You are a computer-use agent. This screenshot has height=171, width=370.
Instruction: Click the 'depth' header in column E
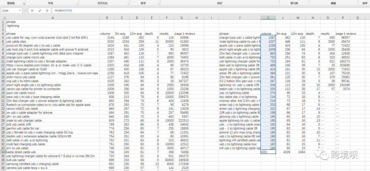[x=152, y=34]
